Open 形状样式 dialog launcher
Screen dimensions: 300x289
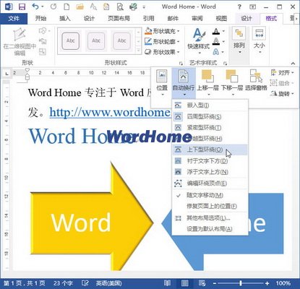tap(181, 64)
